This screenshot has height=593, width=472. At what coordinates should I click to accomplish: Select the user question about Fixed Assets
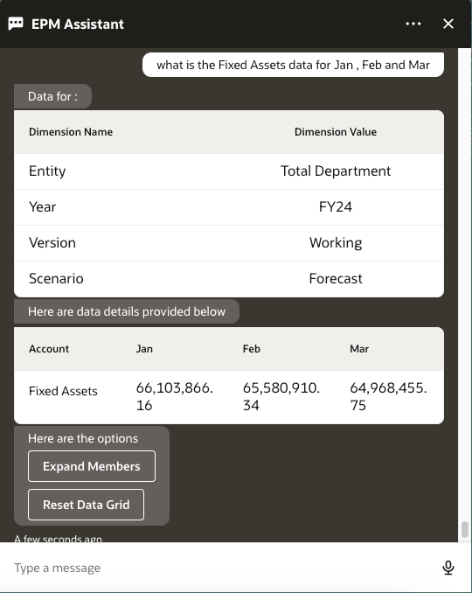(x=294, y=65)
